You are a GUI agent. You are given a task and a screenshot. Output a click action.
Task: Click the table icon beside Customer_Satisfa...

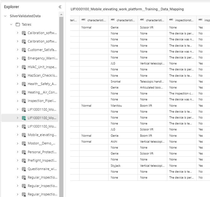point(24,50)
